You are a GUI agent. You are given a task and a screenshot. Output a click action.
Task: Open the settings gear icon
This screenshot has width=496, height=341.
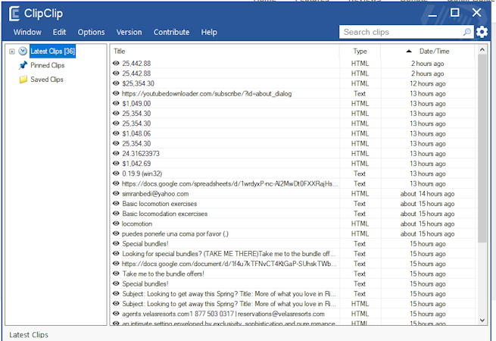[482, 32]
